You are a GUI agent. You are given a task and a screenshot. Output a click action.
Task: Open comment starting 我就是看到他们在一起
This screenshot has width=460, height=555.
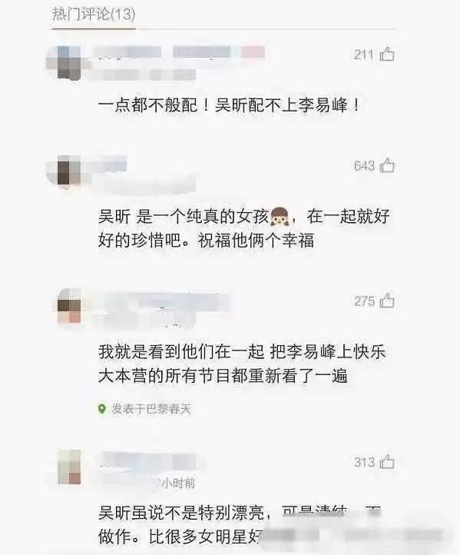tap(242, 364)
